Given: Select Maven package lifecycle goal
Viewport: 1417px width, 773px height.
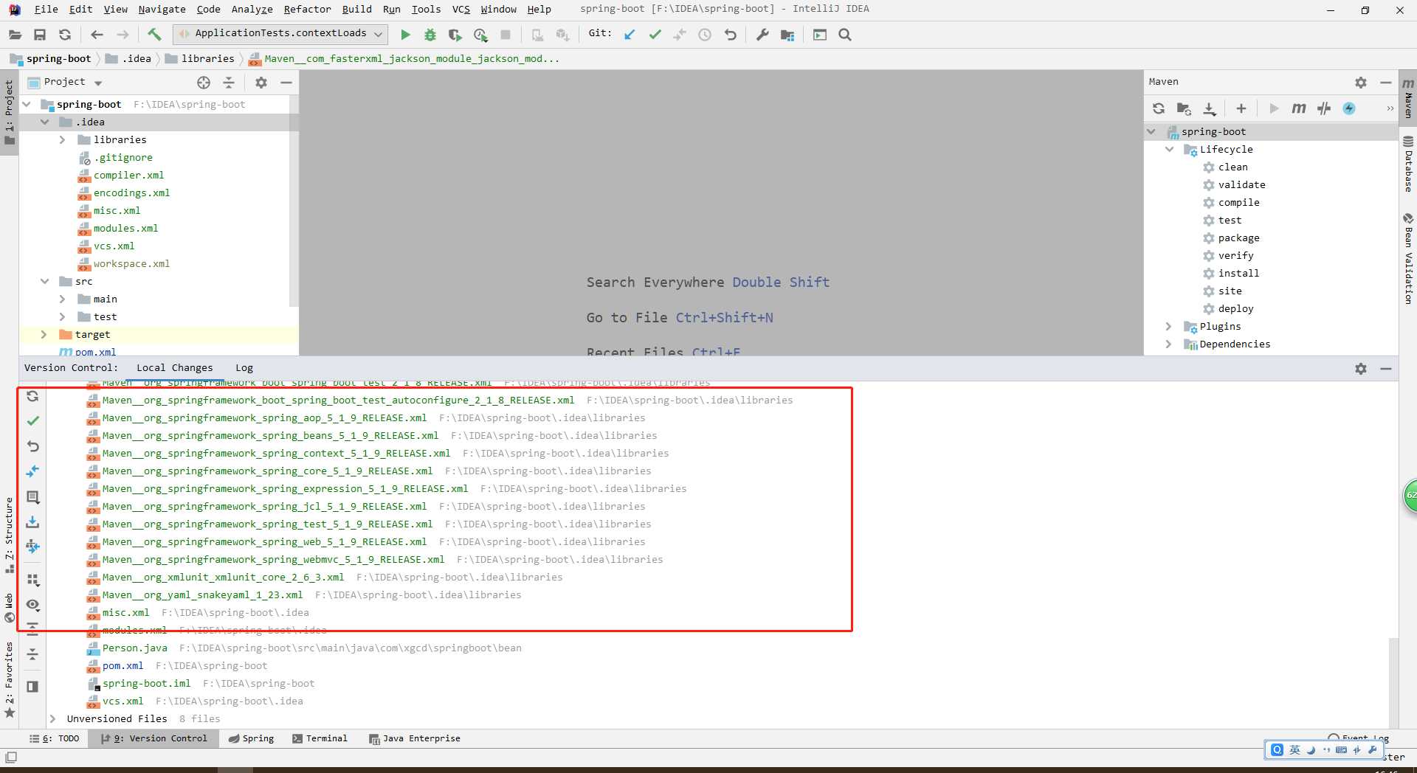Looking at the screenshot, I should point(1238,238).
